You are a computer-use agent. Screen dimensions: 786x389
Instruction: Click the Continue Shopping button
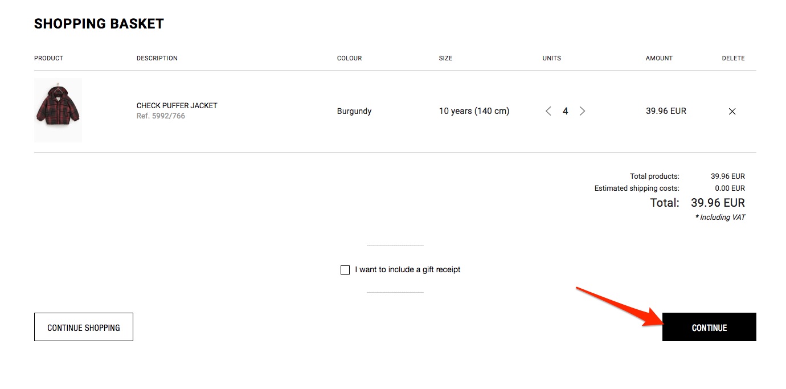click(x=84, y=327)
